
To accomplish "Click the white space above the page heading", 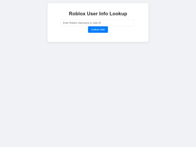I will pyautogui.click(x=98, y=7).
